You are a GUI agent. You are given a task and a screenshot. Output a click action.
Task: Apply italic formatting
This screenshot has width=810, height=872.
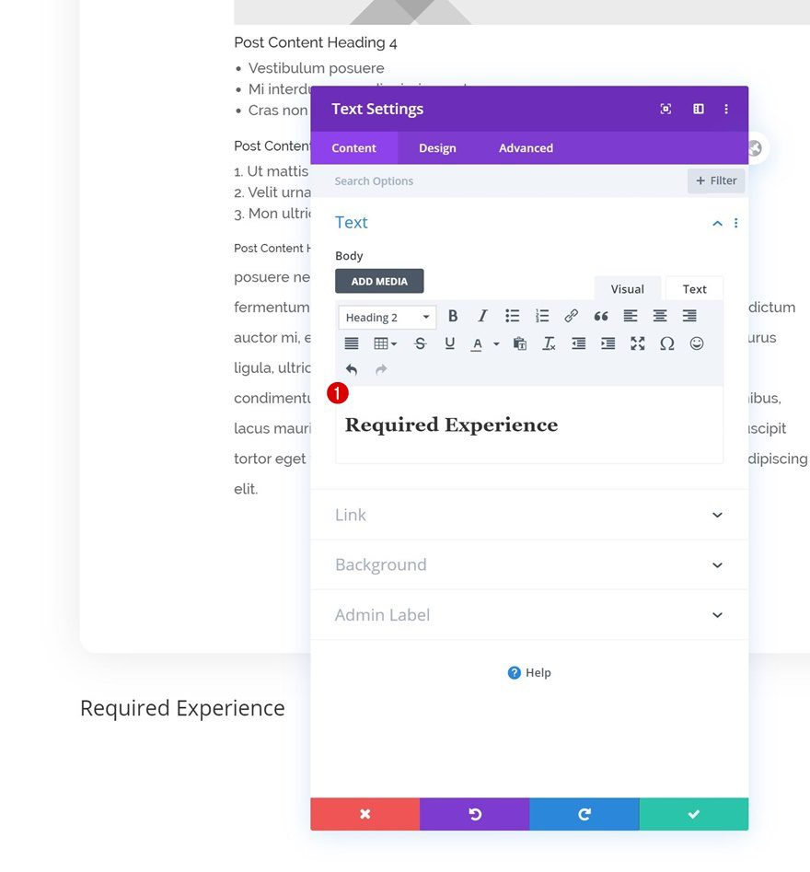tap(482, 316)
